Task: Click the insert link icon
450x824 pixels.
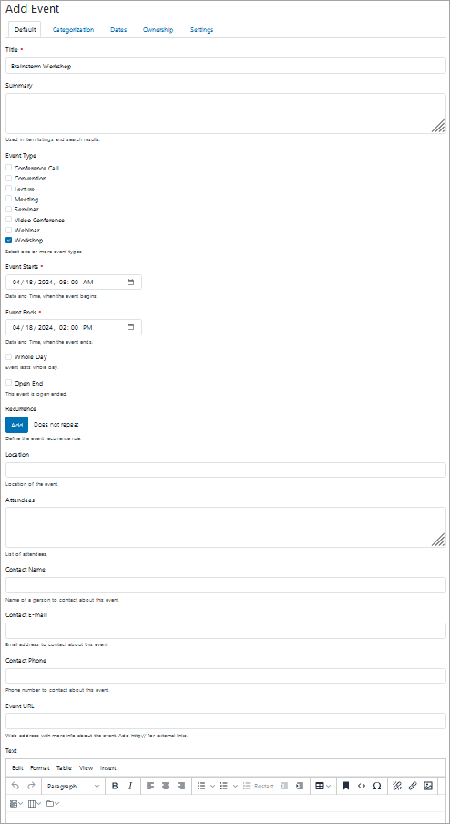Action: pyautogui.click(x=412, y=786)
